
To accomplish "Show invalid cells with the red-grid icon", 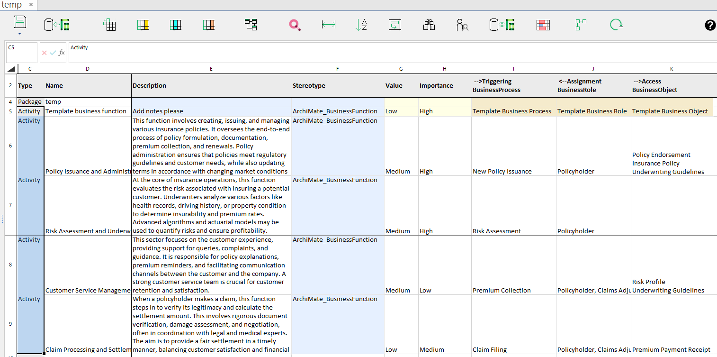I will [x=543, y=25].
